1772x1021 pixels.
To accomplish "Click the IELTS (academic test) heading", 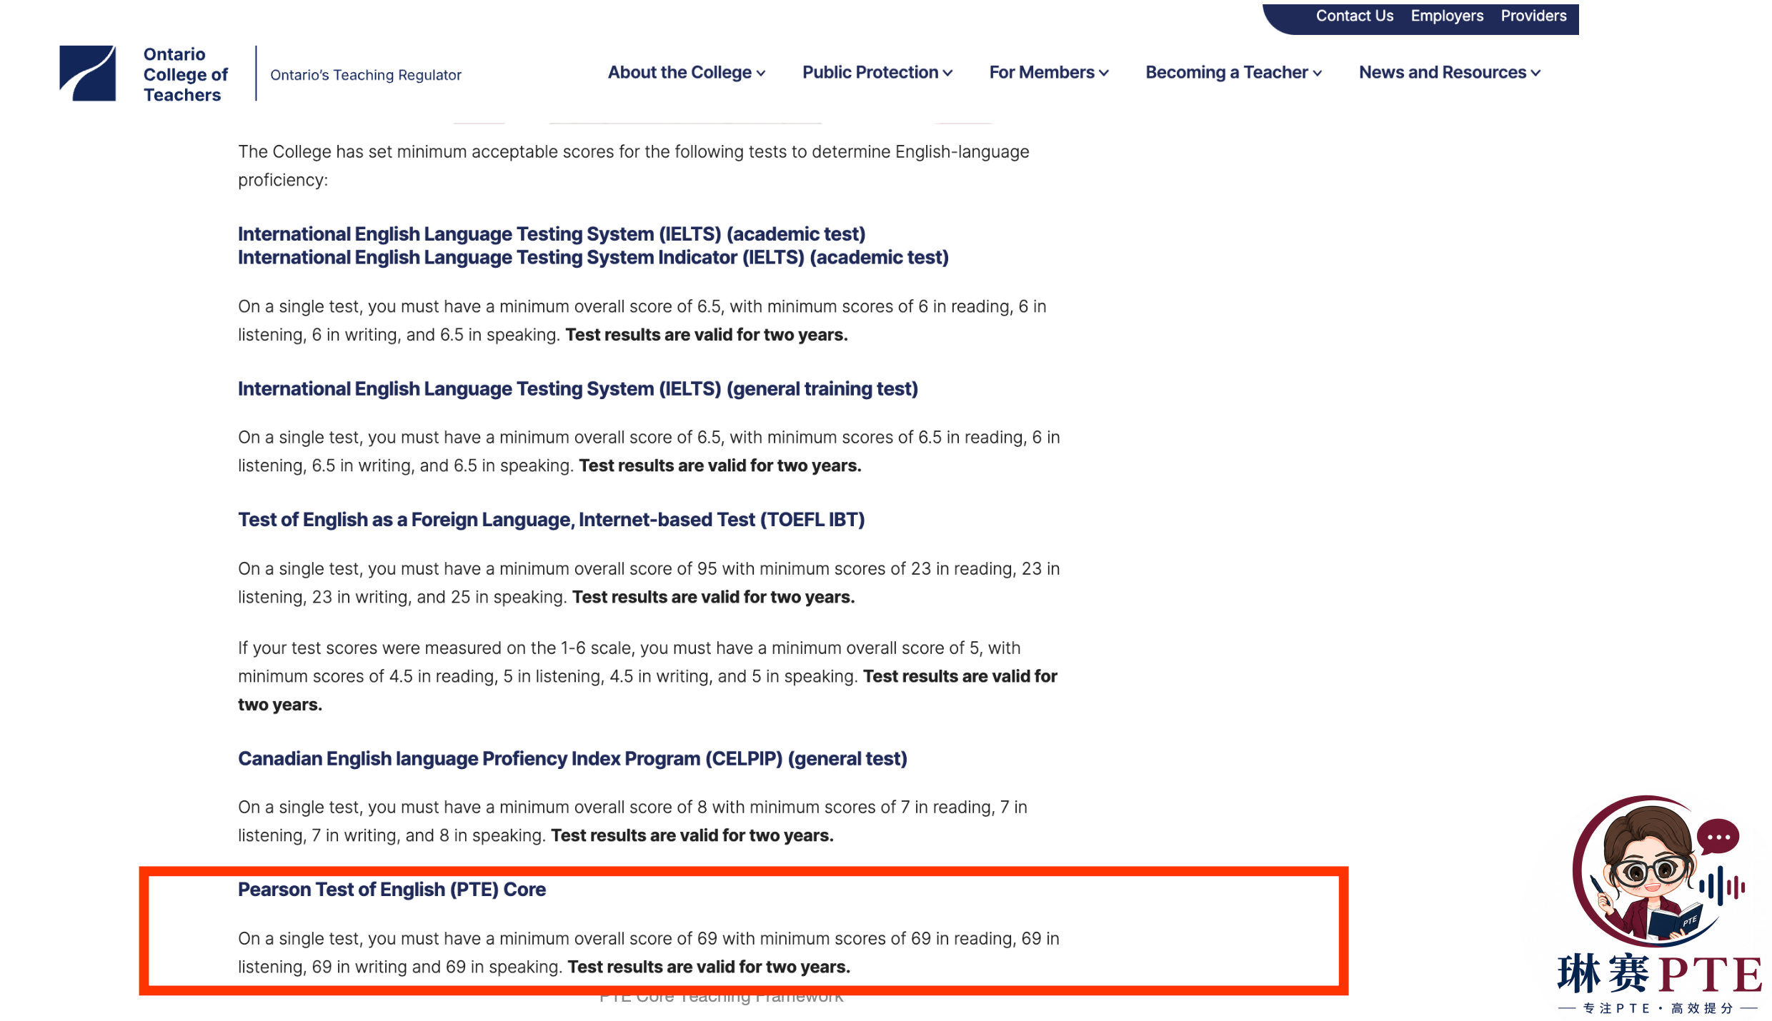I will [552, 234].
